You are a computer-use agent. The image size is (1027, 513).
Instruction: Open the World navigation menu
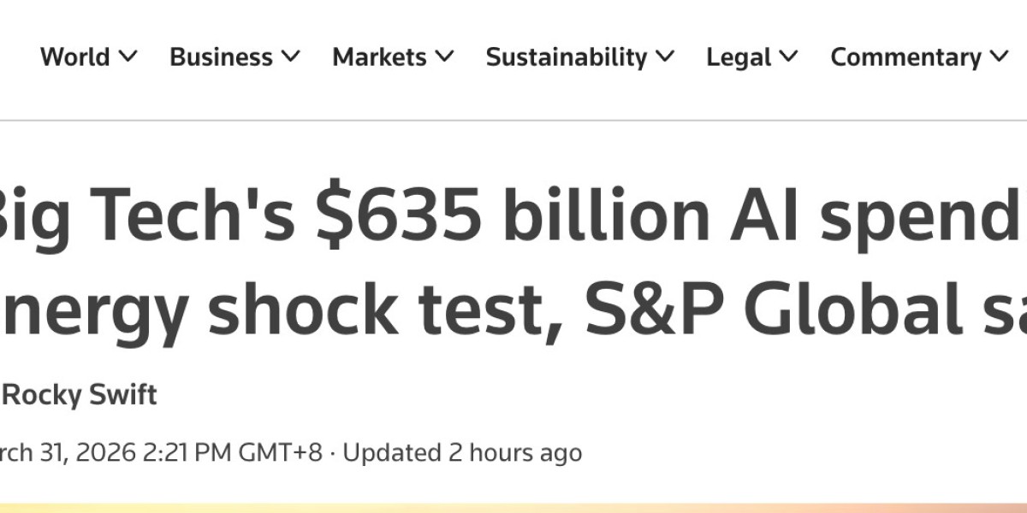tap(75, 57)
